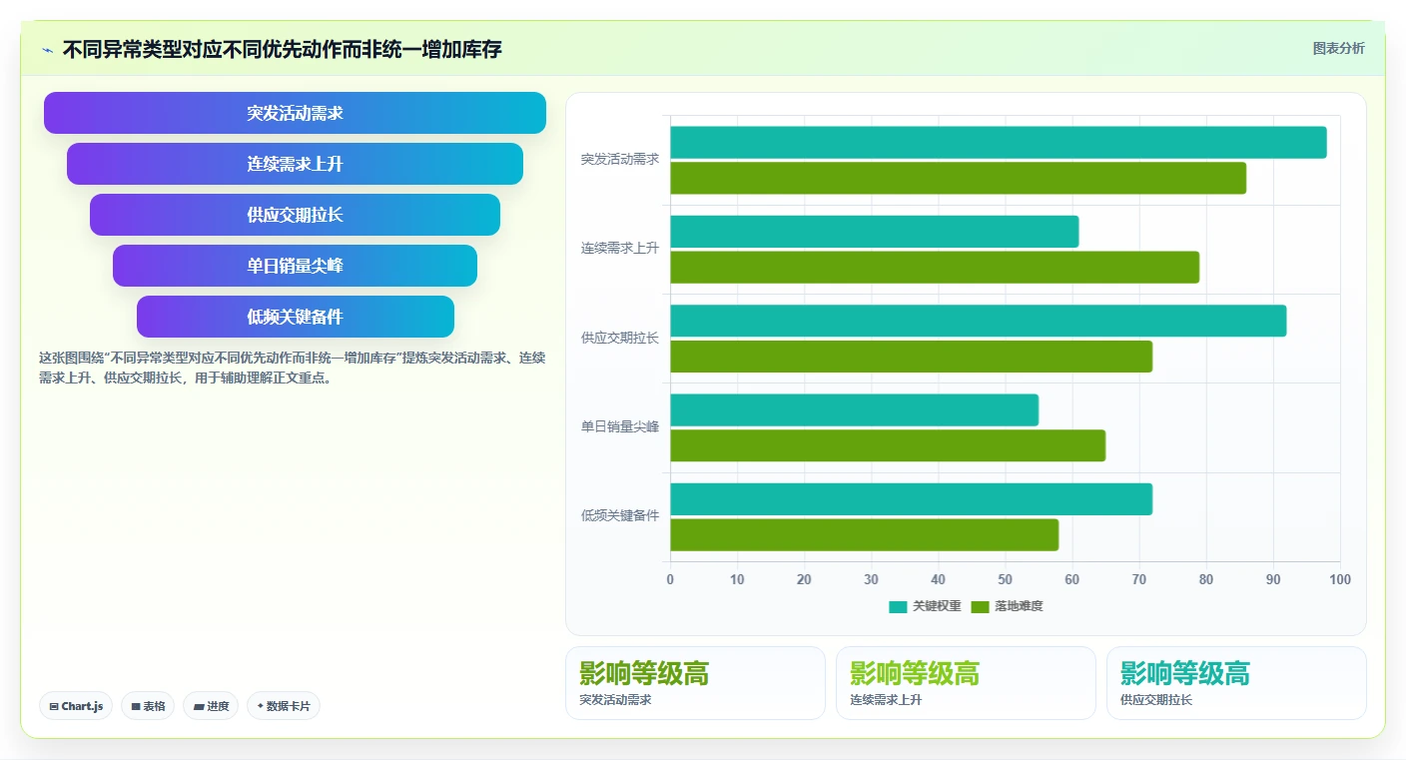Click the 表格 tag chip
Viewport: 1406px width, 760px height.
(148, 706)
